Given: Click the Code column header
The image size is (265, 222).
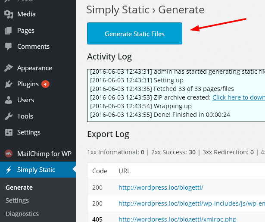Looking at the screenshot, I should point(100,171).
